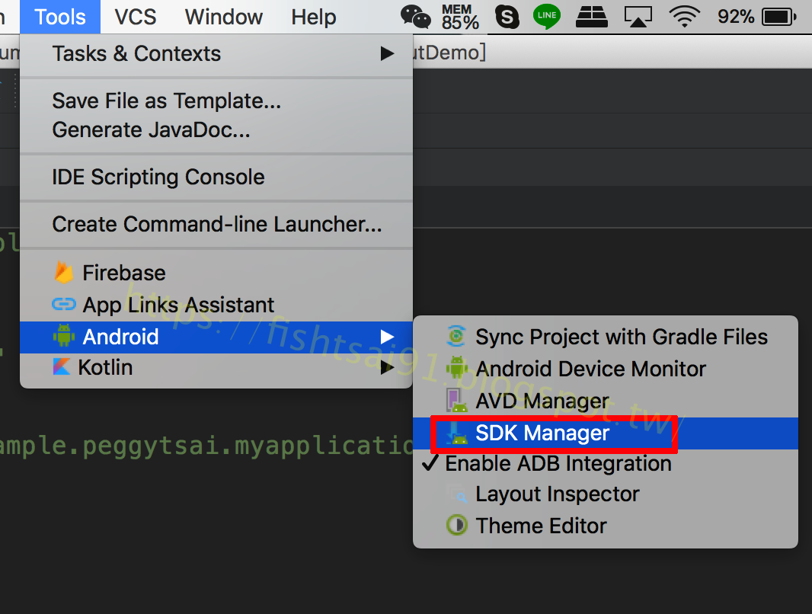The height and width of the screenshot is (614, 812).
Task: Expand the Kotlin submenu arrow
Action: [x=387, y=368]
